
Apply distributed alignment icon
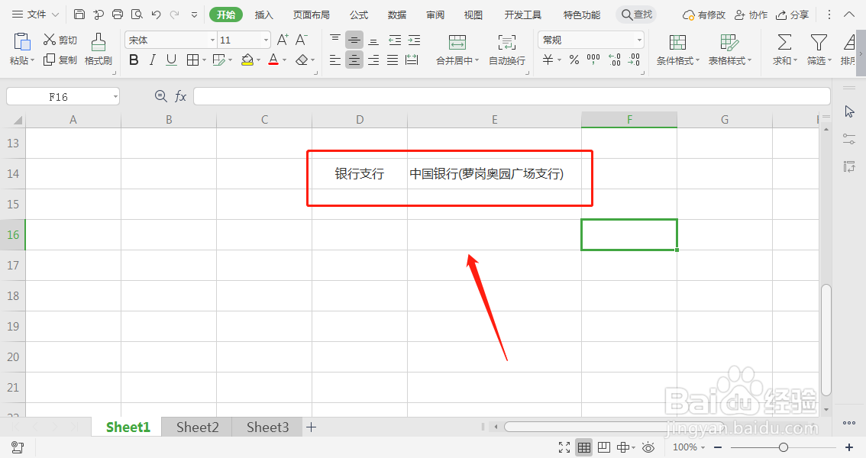pyautogui.click(x=412, y=60)
